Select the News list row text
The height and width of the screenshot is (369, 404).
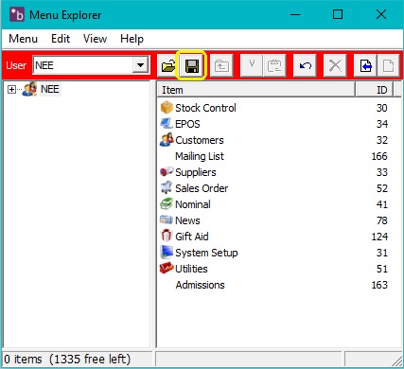click(187, 220)
